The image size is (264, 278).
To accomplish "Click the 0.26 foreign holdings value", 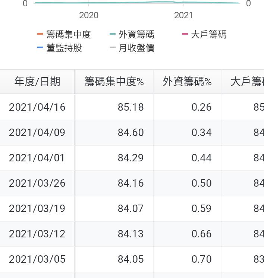I will coord(201,107).
